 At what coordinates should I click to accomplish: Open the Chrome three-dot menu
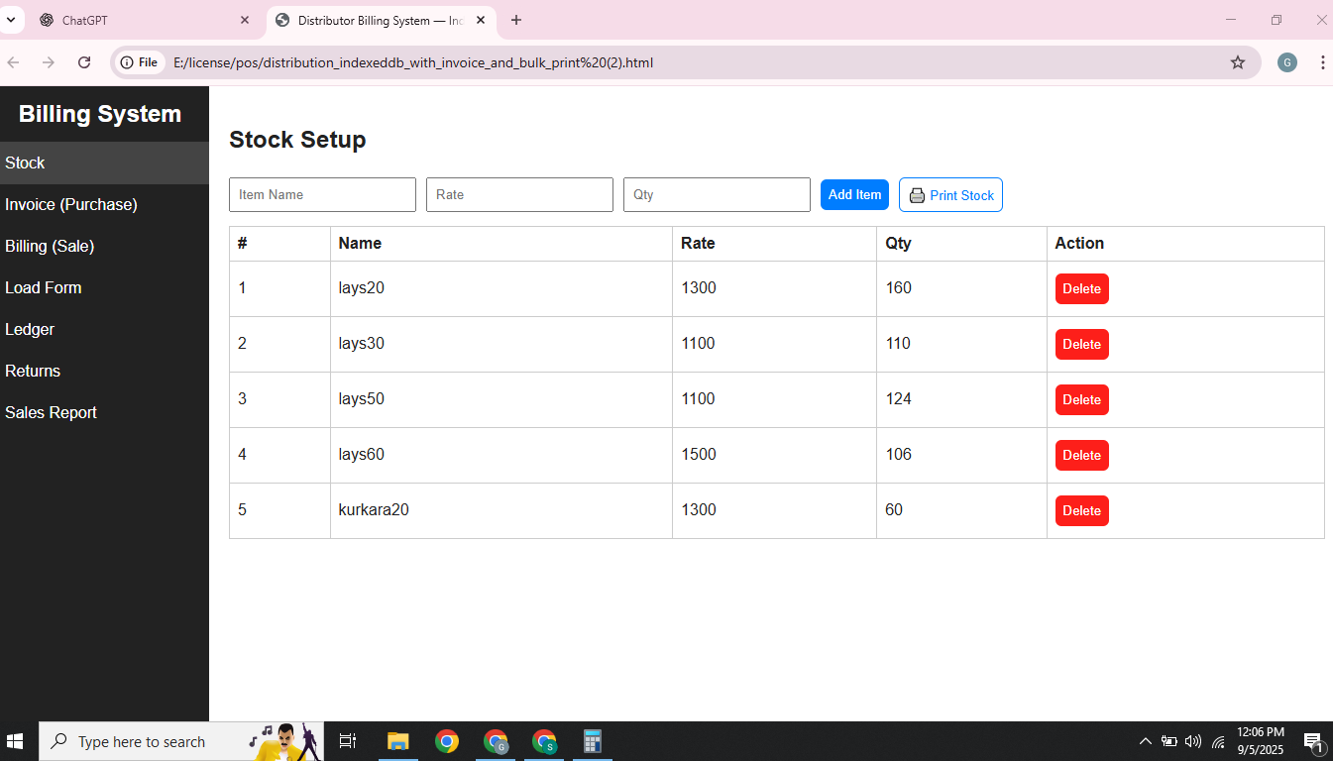(1324, 61)
